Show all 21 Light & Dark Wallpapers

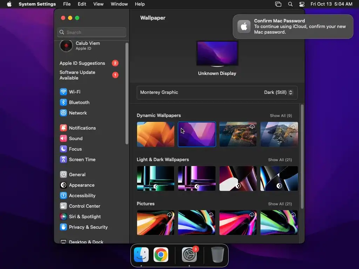(x=280, y=160)
